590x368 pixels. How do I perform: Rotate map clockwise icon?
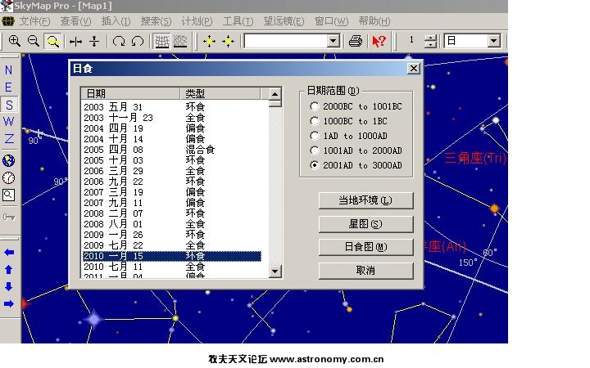(119, 41)
